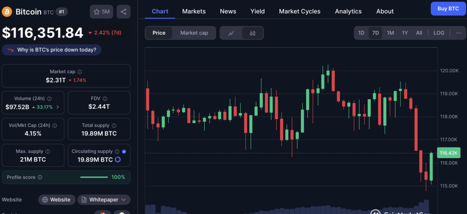Select the Price toggle option

click(159, 33)
